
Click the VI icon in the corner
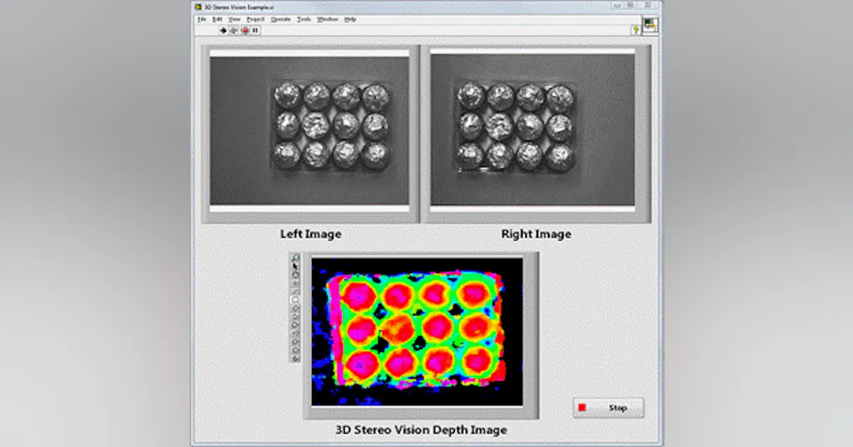point(650,25)
